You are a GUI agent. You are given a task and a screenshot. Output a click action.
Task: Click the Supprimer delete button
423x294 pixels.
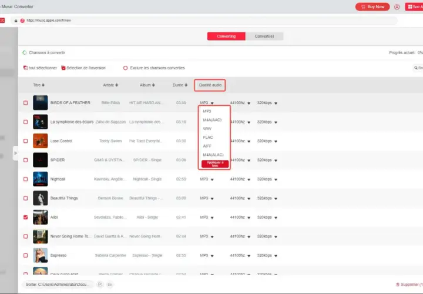point(409,284)
